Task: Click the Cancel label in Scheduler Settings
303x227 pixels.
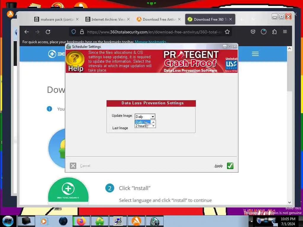Action: [x=85, y=166]
